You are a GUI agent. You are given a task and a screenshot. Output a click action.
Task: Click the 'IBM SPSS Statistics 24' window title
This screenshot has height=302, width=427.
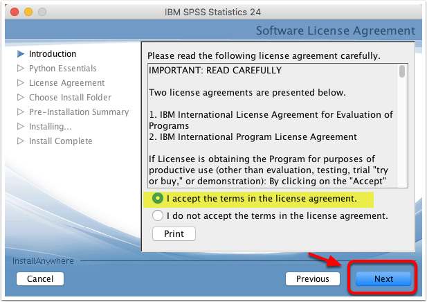[x=212, y=12]
